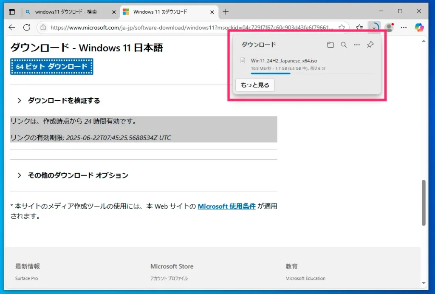Image resolution: width=435 pixels, height=294 pixels.
Task: Maximize the Edge browser window
Action: [x=400, y=11]
